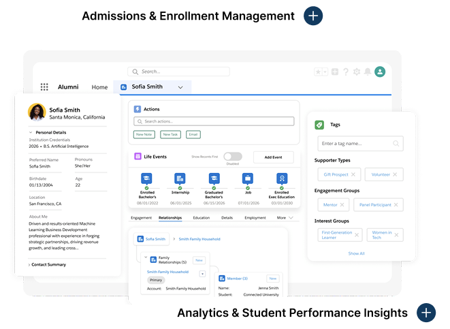450x329 pixels.
Task: Open the More tabs dropdown
Action: click(285, 217)
